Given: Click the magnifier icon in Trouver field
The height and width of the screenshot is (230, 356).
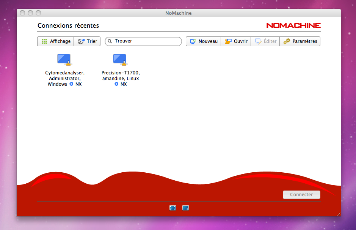Looking at the screenshot, I should 110,41.
